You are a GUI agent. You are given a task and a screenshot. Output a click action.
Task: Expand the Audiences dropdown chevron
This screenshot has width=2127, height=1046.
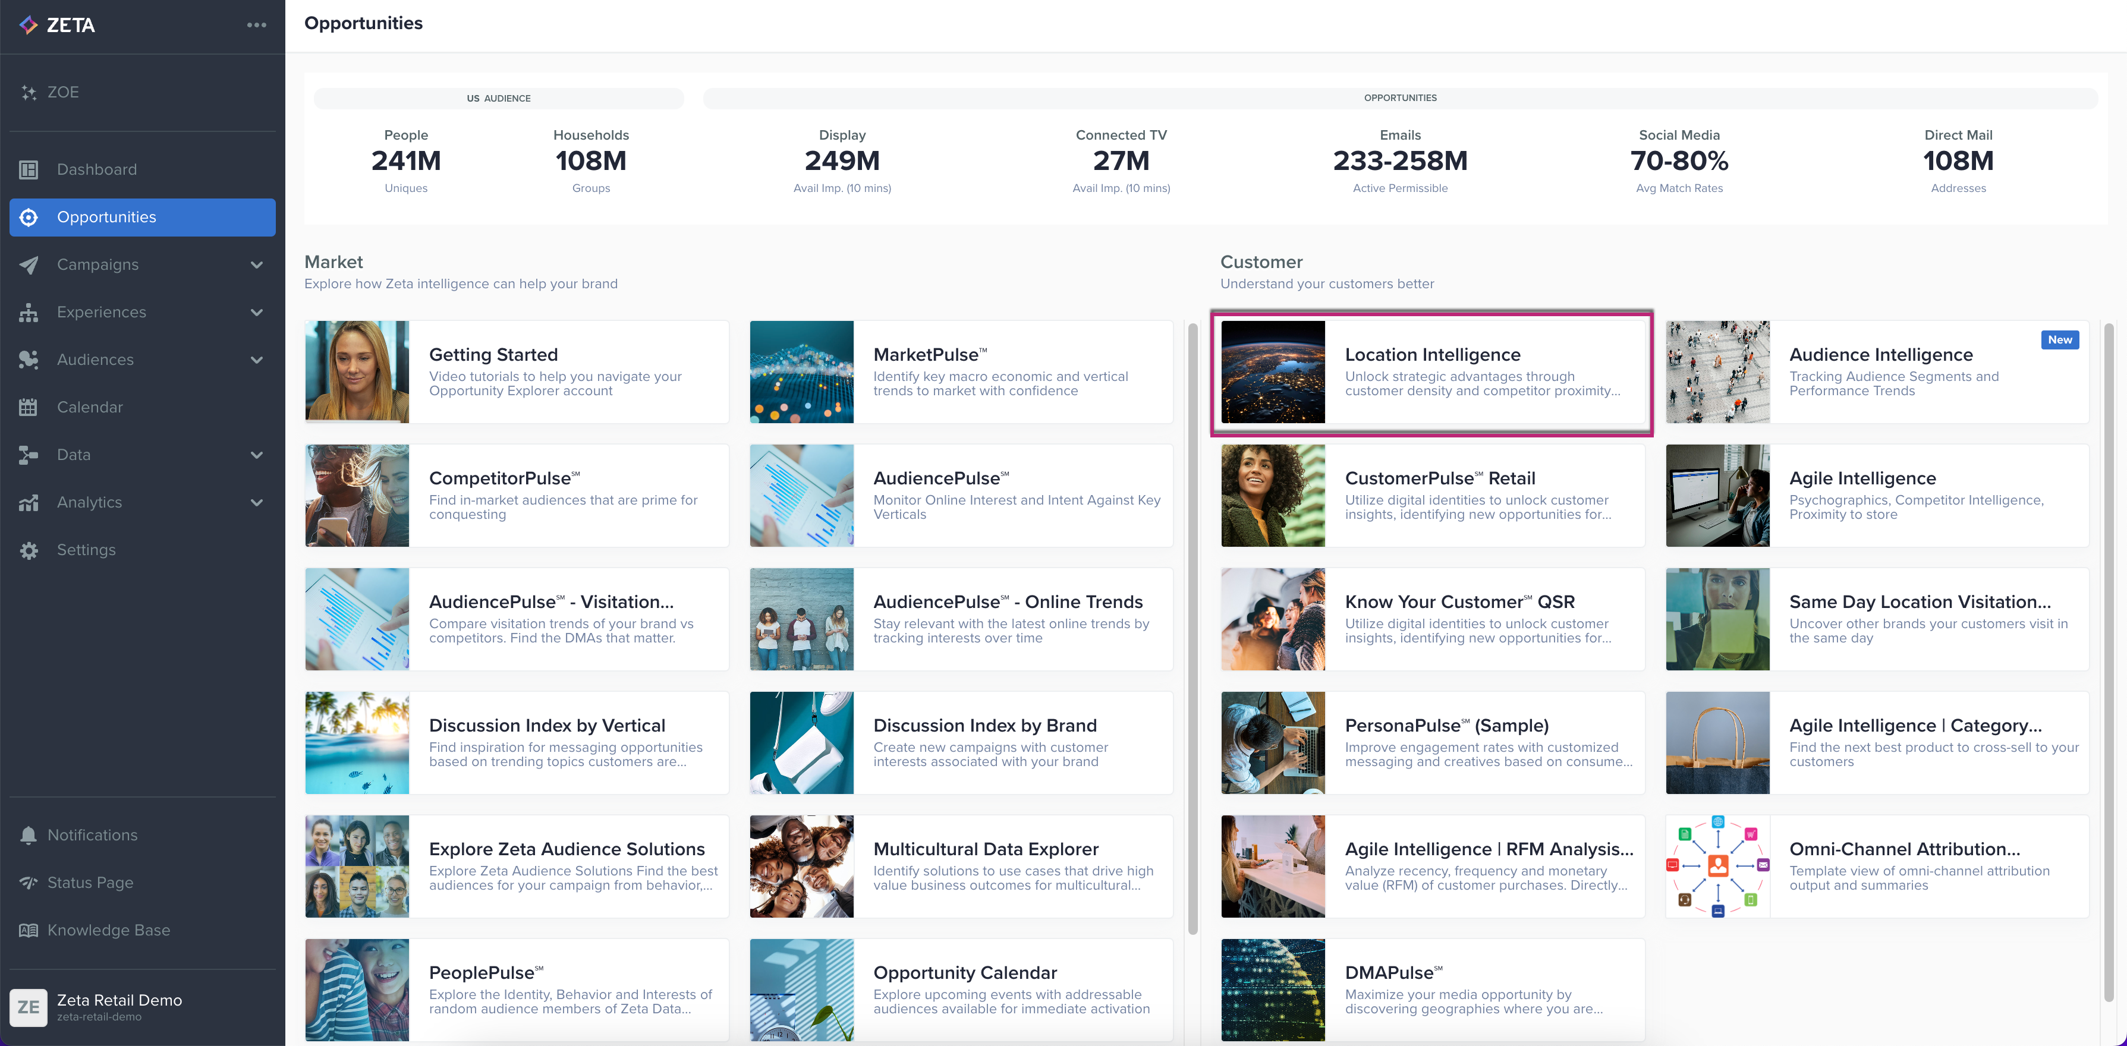coord(257,360)
